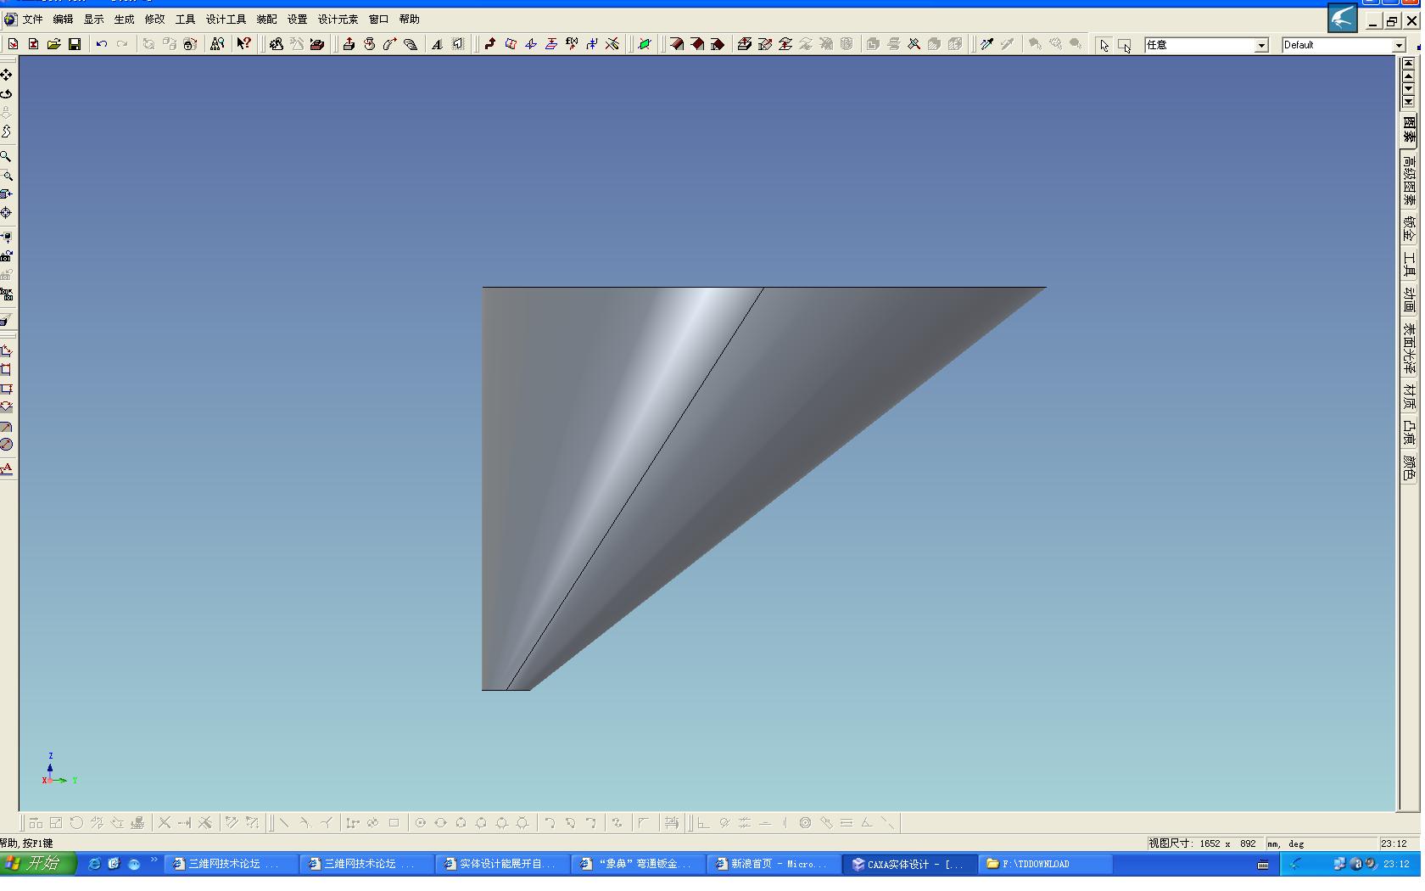Expand the 任意 selection filter dropdown
Screen dimensions: 1425x891
tap(1261, 45)
